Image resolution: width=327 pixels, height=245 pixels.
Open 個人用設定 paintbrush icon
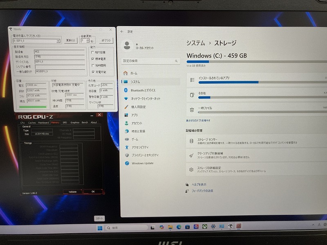pyautogui.click(x=126, y=107)
